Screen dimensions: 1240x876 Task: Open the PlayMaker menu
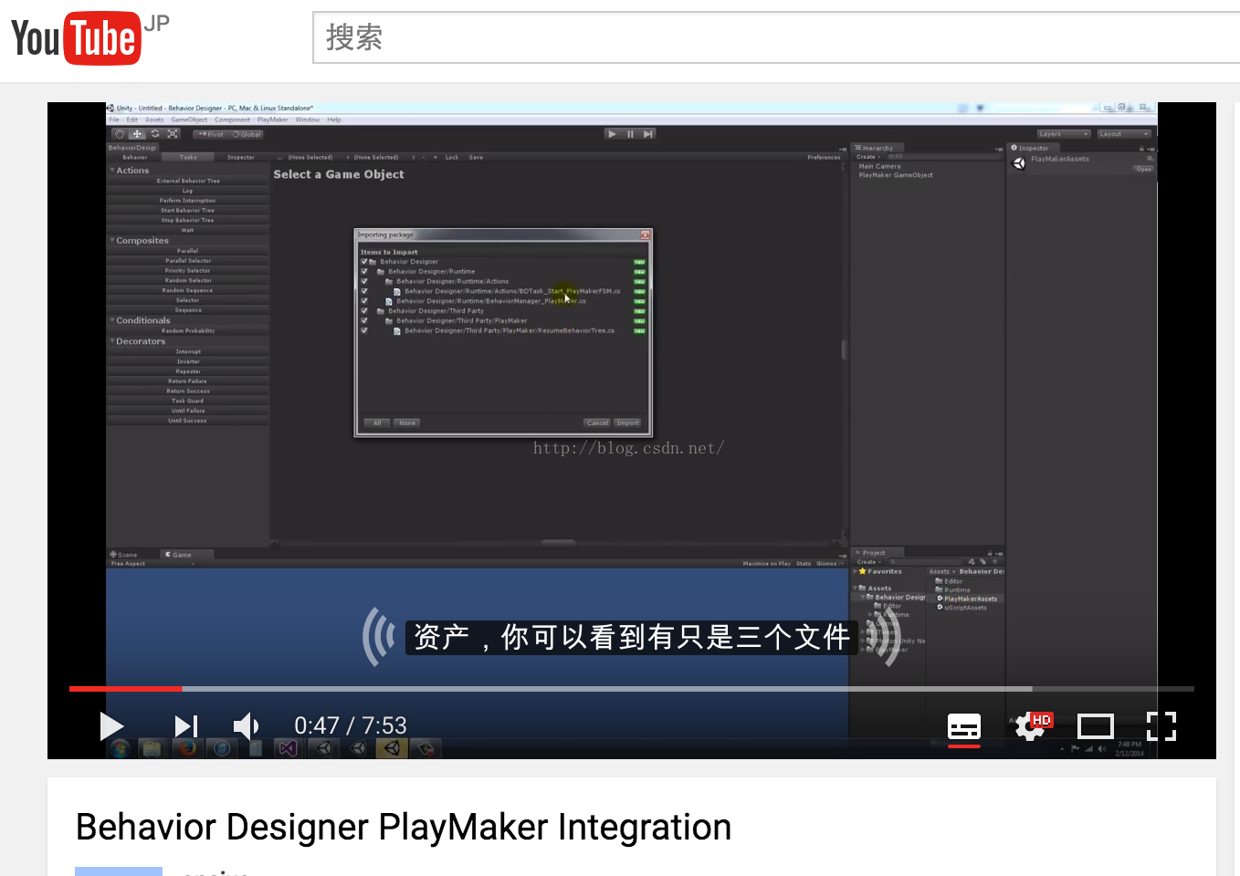point(272,120)
